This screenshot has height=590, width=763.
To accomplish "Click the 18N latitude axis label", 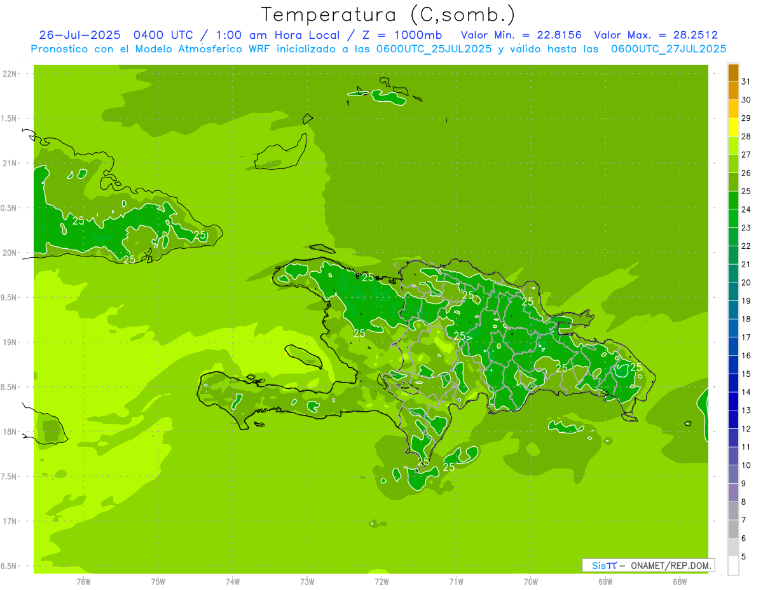I will (x=10, y=432).
